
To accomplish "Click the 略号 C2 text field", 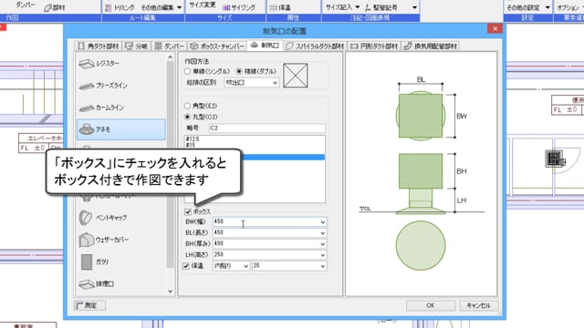I will point(267,128).
